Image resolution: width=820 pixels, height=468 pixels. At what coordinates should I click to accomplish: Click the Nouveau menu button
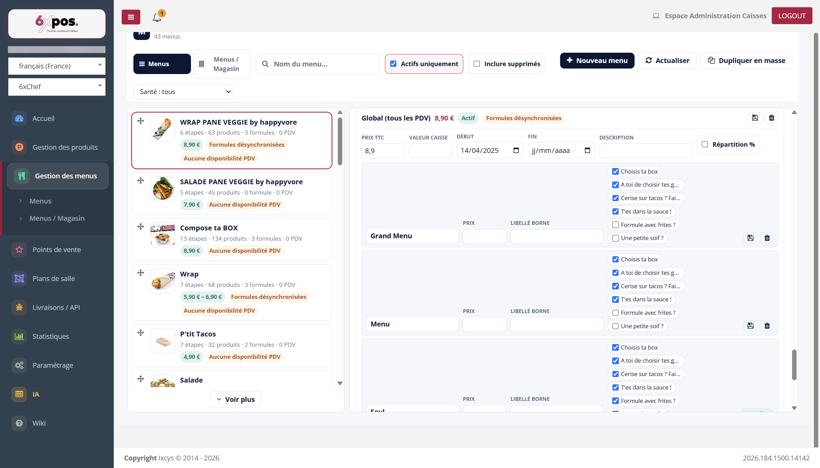[597, 61]
